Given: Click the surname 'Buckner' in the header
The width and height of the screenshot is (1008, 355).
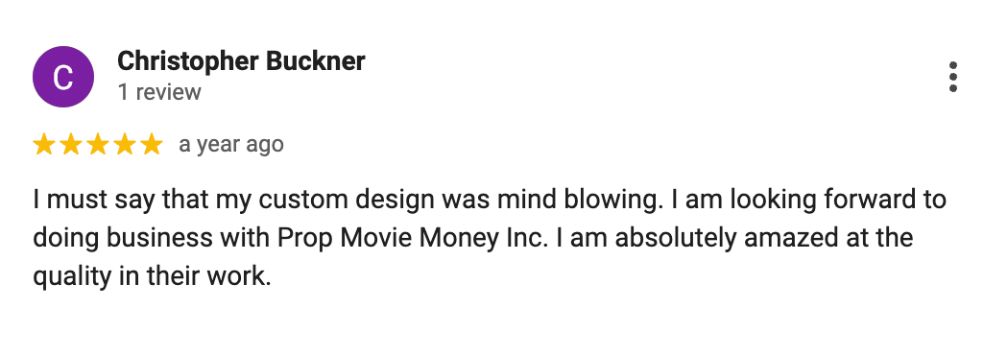Looking at the screenshot, I should [316, 61].
